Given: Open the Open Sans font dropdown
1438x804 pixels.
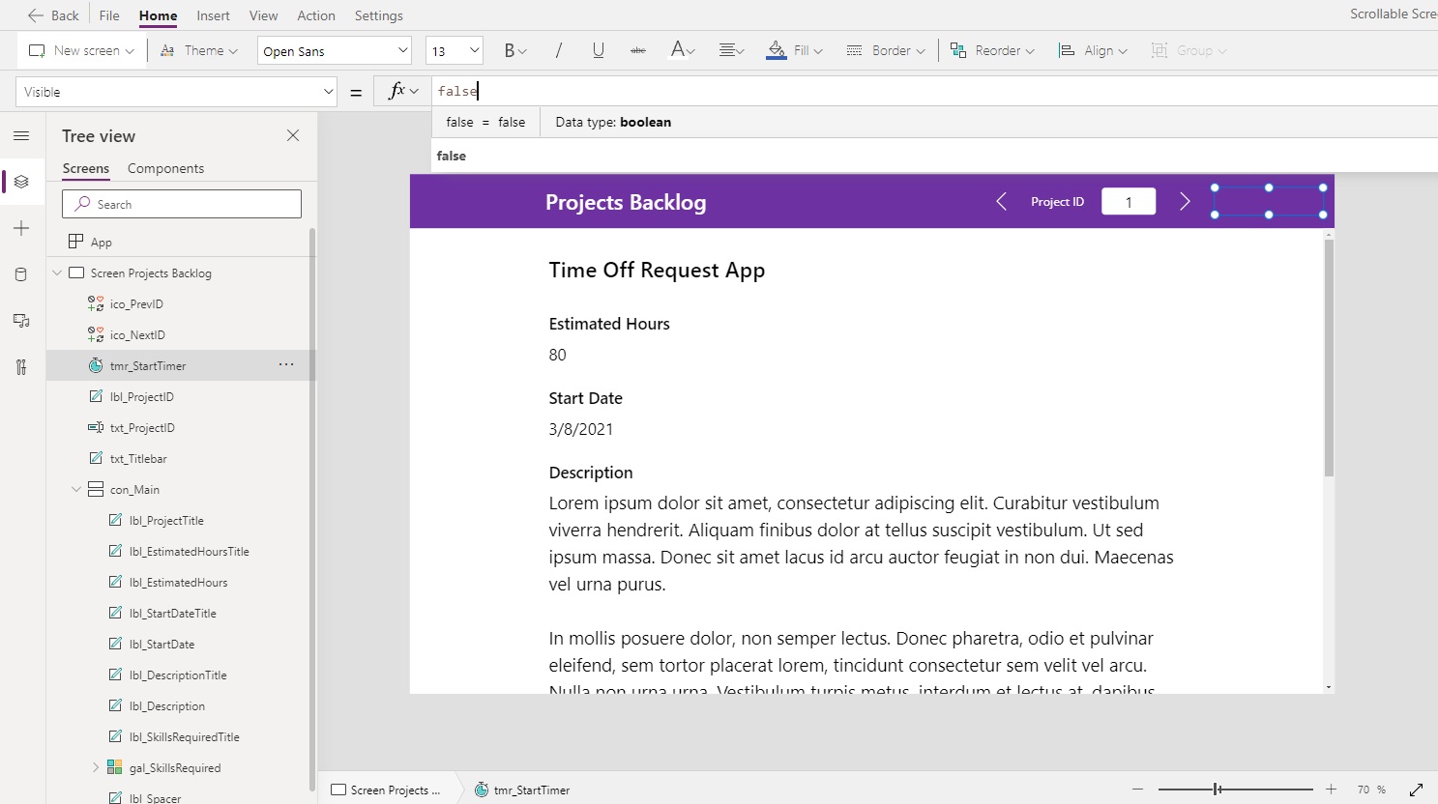Looking at the screenshot, I should click(334, 49).
